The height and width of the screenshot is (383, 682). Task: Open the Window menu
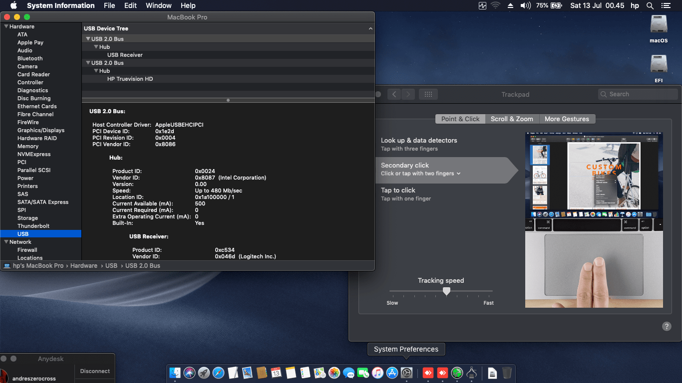[x=158, y=5]
